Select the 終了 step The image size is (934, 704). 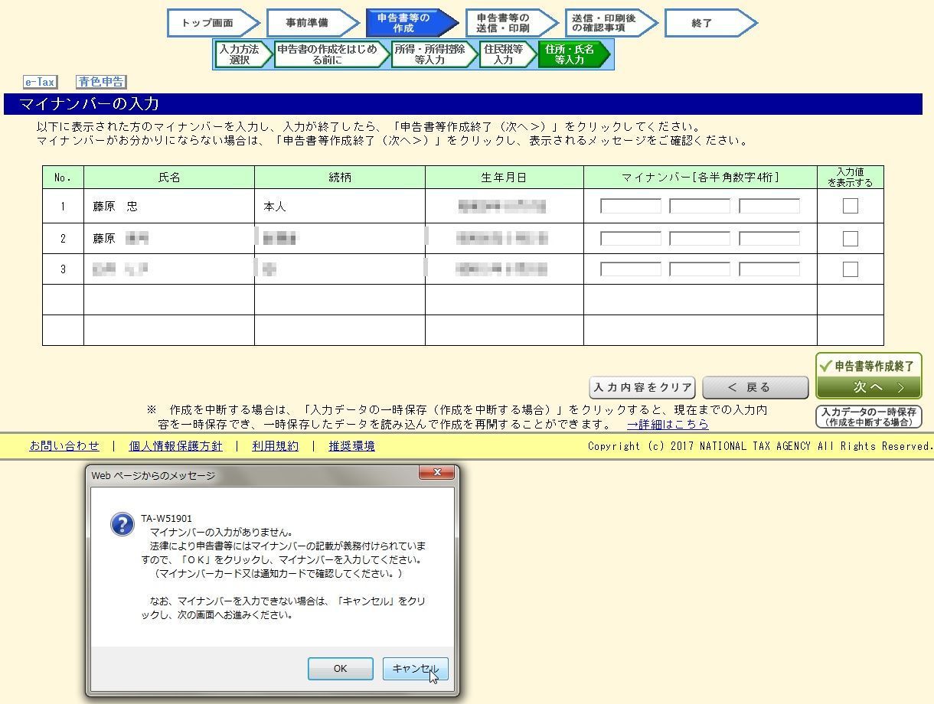pos(710,23)
